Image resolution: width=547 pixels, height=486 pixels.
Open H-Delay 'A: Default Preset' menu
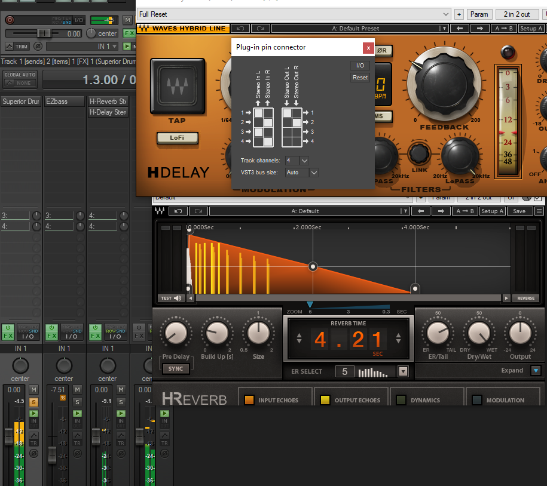[359, 29]
